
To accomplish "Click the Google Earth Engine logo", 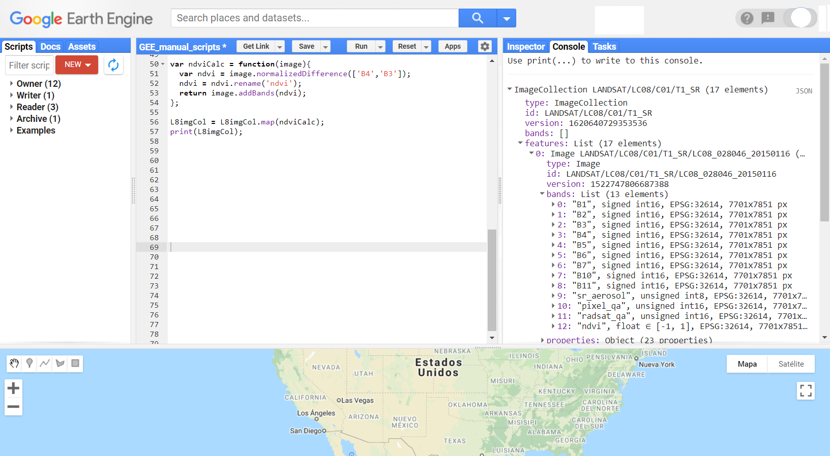I will pos(81,19).
